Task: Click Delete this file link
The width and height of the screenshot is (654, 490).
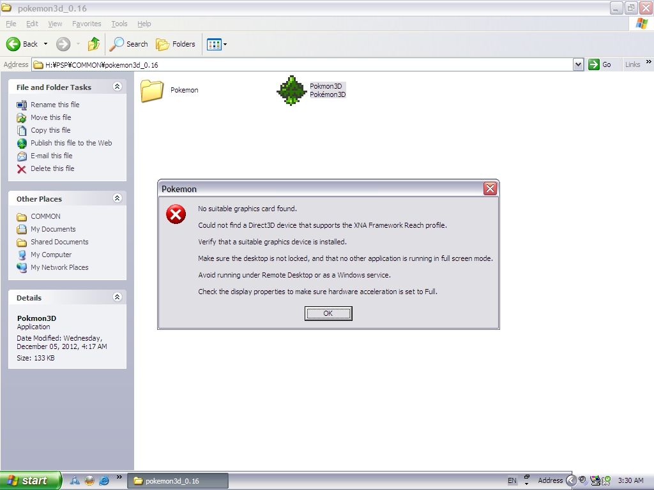Action: [52, 168]
